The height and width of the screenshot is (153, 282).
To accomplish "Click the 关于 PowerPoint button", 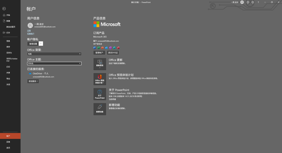I will coord(100,94).
